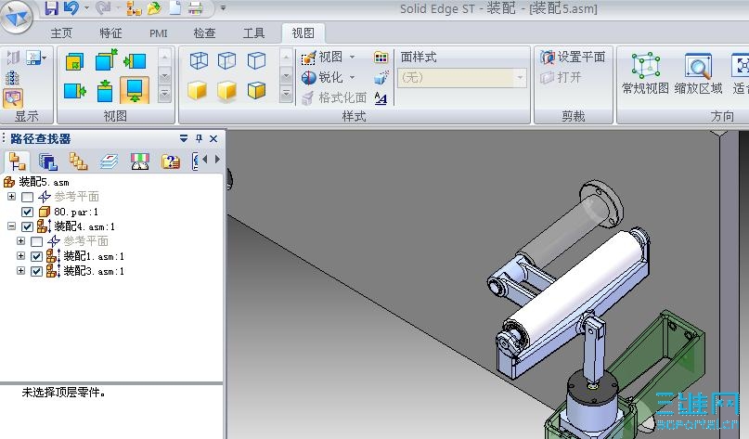Image resolution: width=749 pixels, height=439 pixels.
Task: Select the shaded cube with drop shadow style
Action: click(x=226, y=91)
